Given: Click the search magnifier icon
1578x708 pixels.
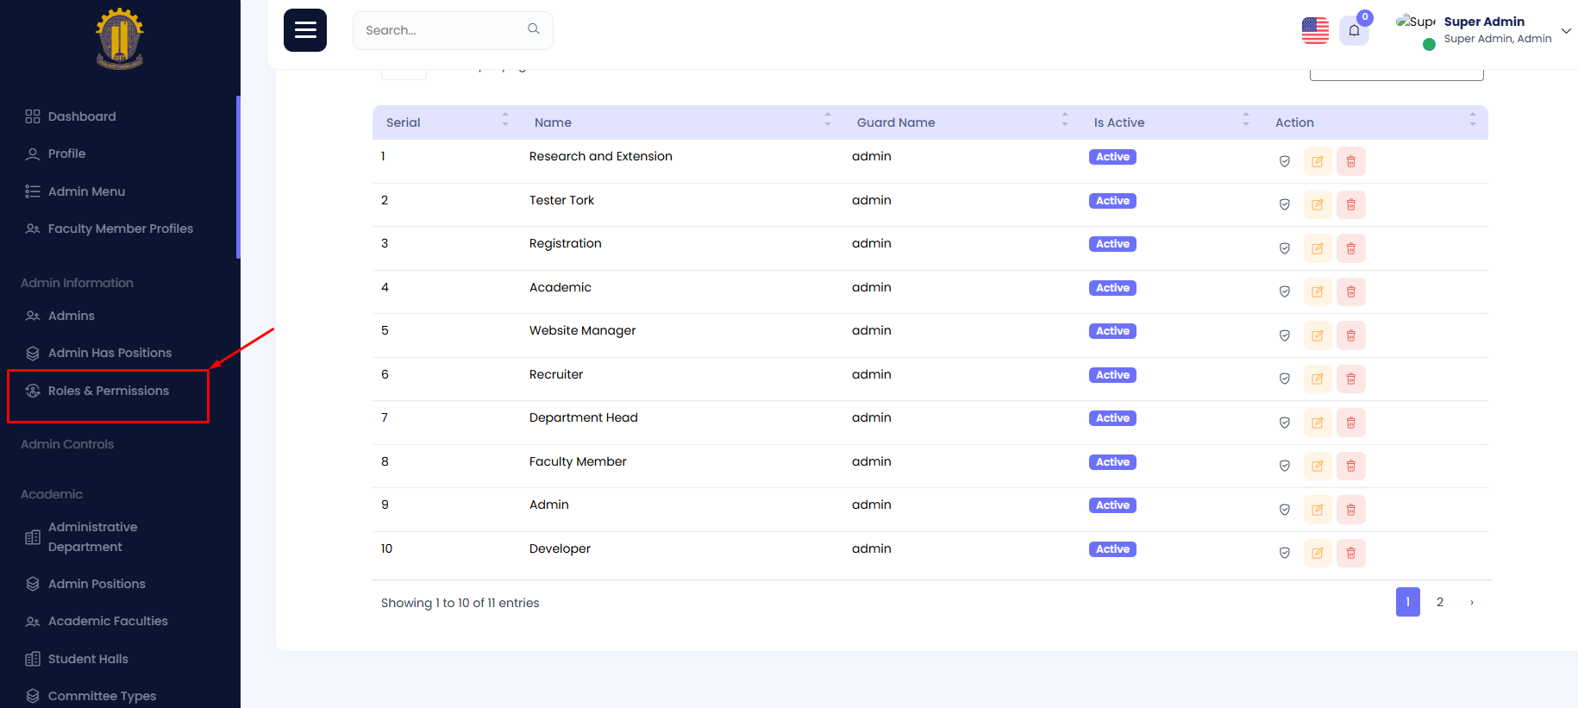Looking at the screenshot, I should pos(534,29).
